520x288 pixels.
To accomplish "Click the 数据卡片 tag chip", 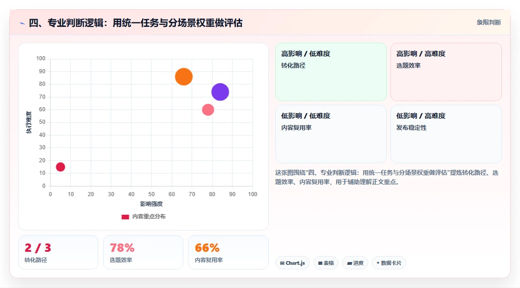I will 389,263.
